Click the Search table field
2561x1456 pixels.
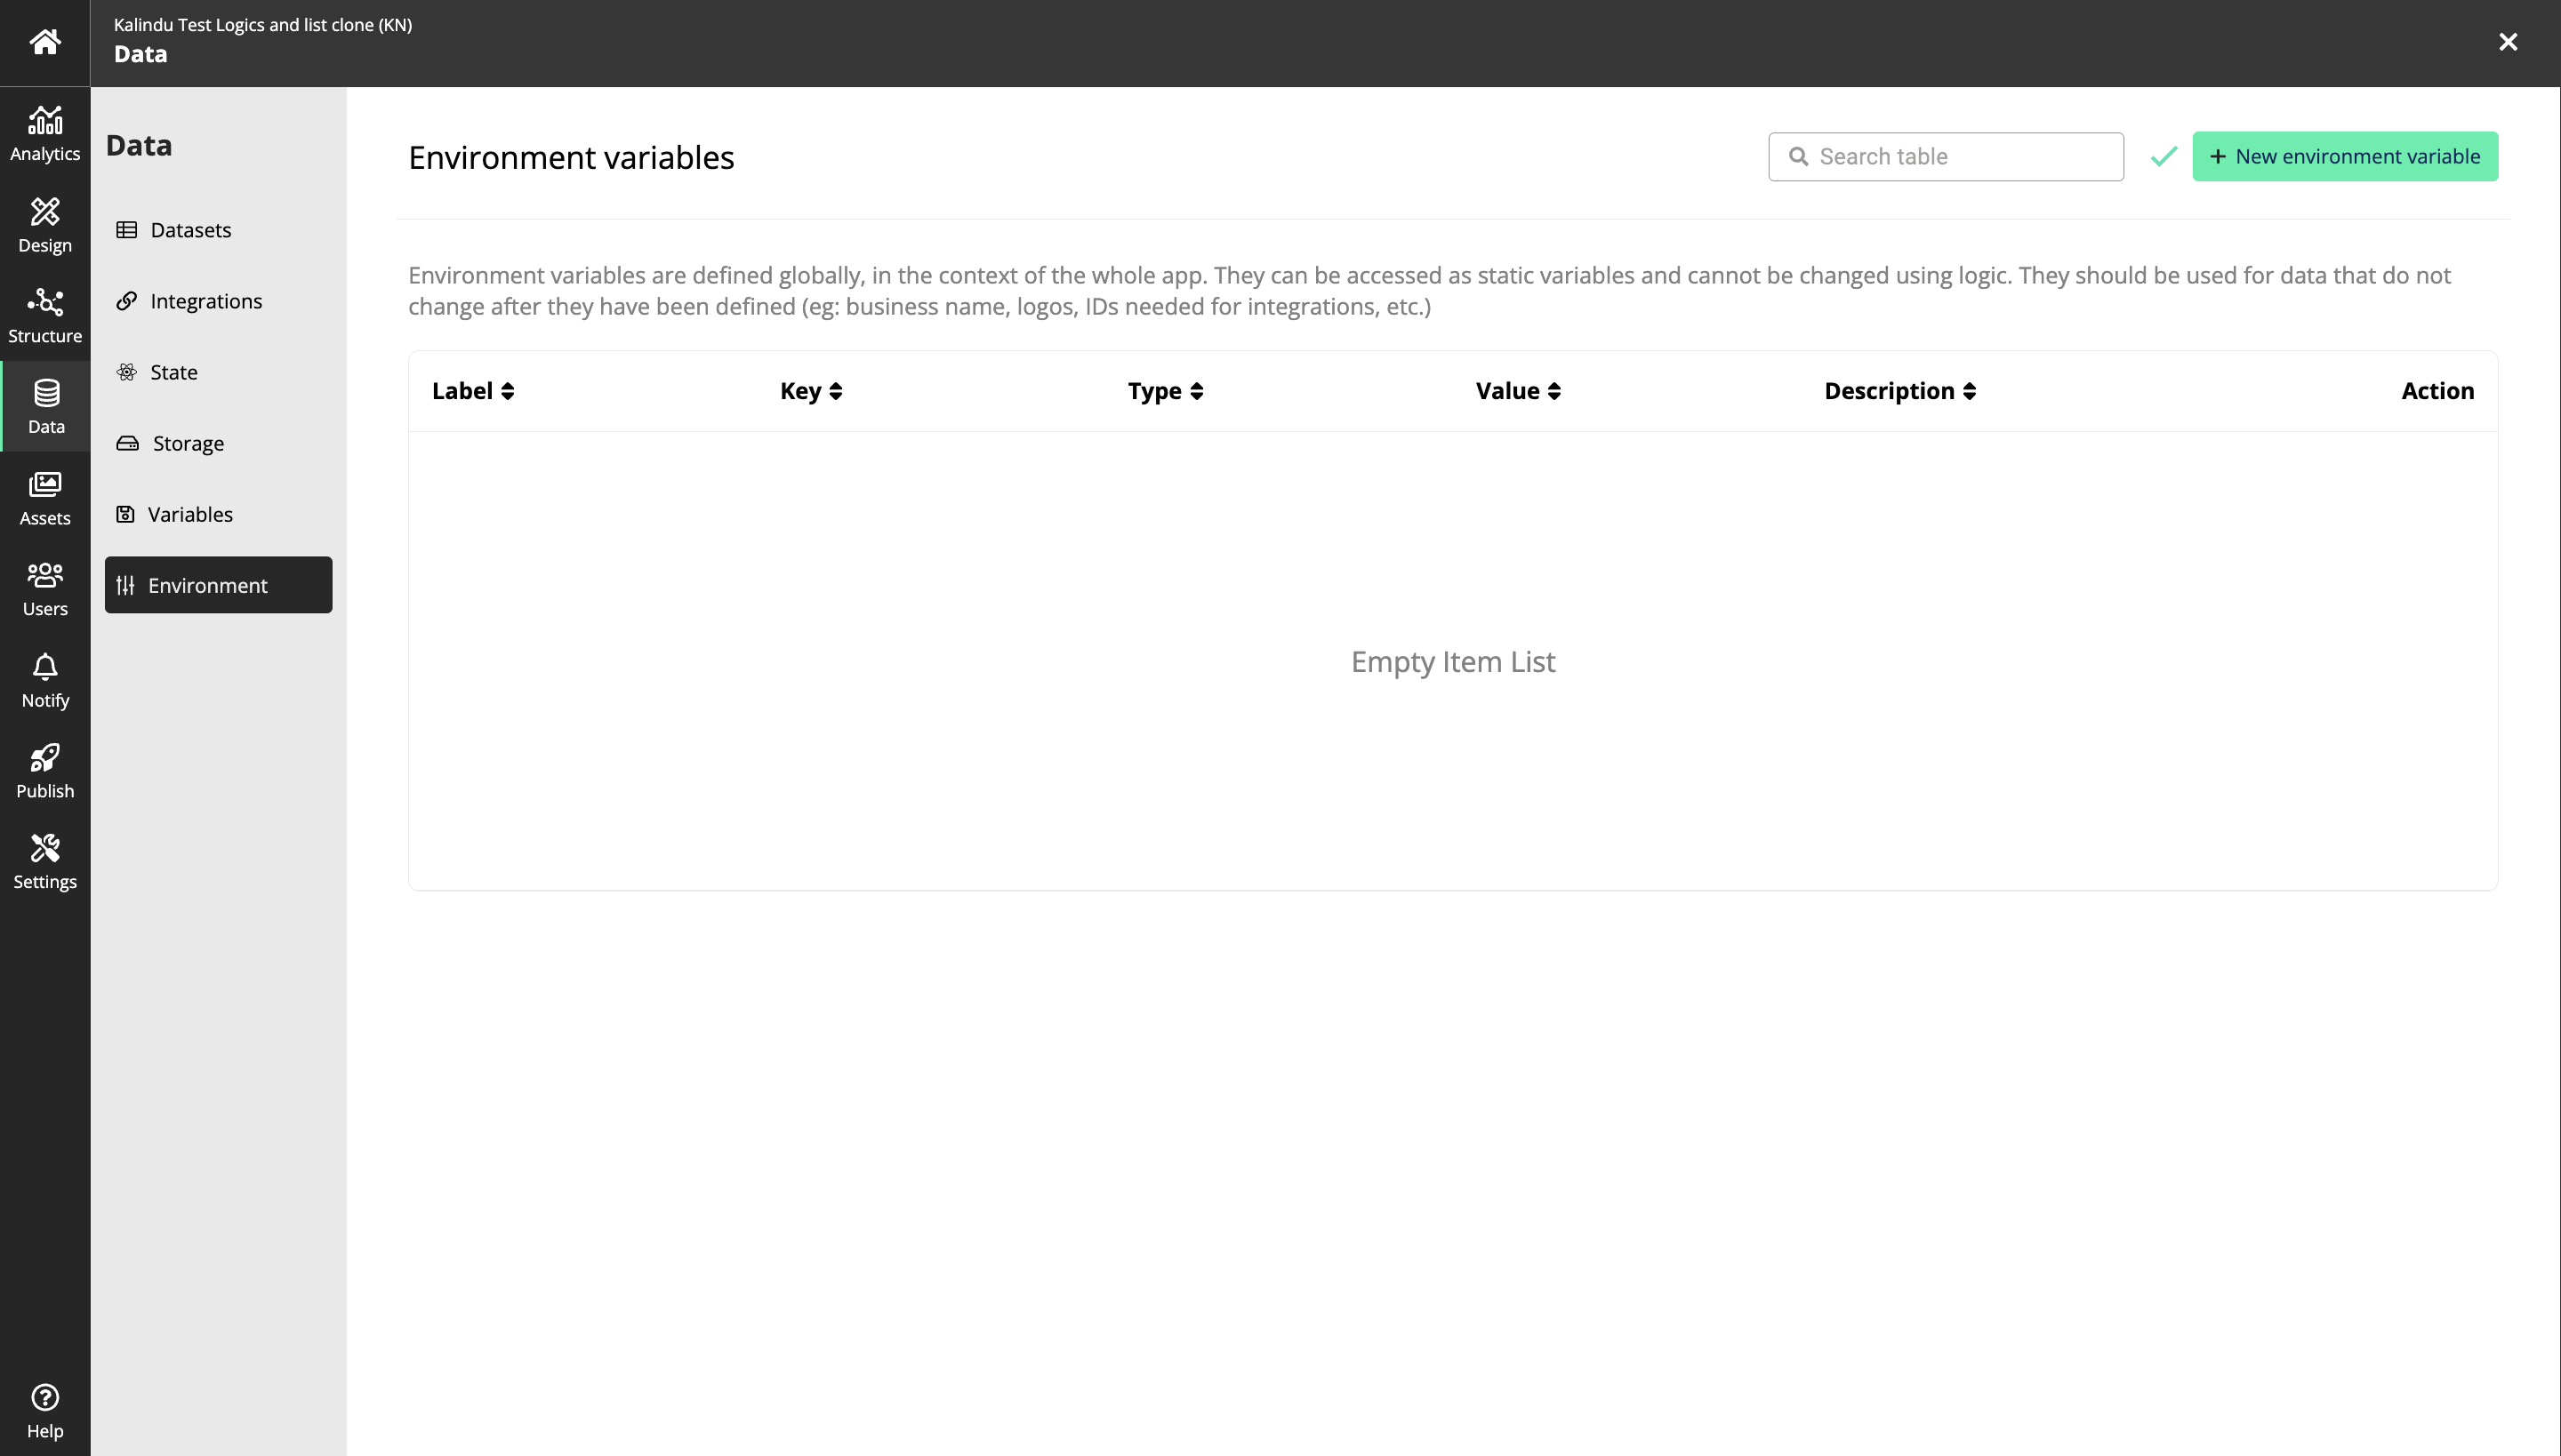coord(1946,157)
